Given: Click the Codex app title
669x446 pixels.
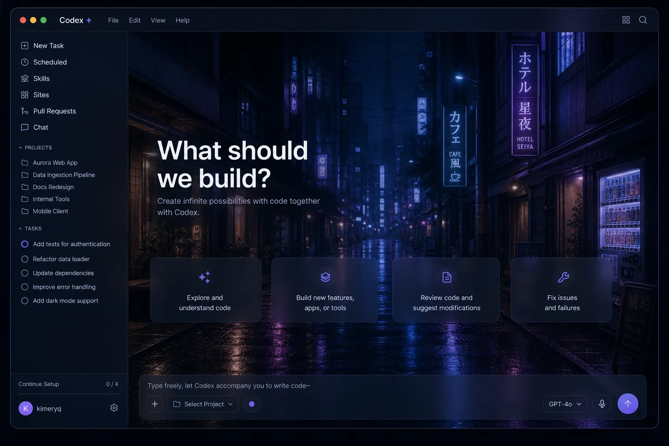Looking at the screenshot, I should pos(71,20).
